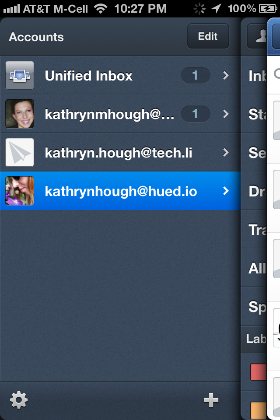Pick the red label color swatch
Image resolution: width=280 pixels, height=420 pixels.
pos(258,372)
